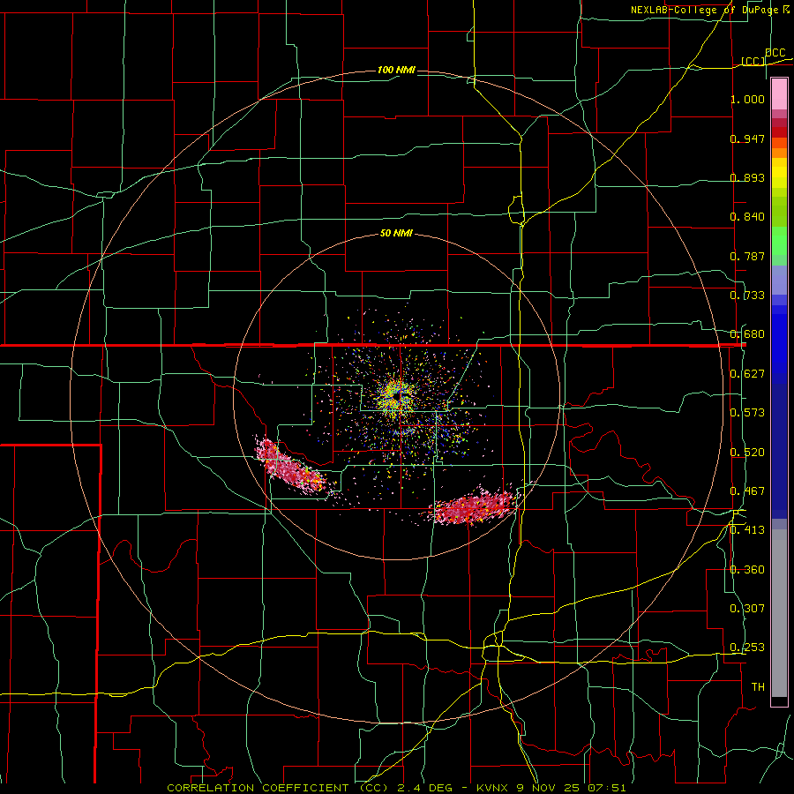Click the pink radar echo southwest of center
This screenshot has height=794, width=794.
(290, 467)
